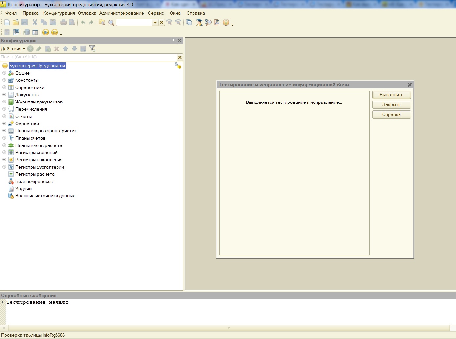Click the green Add object icon
The width and height of the screenshot is (456, 339).
coord(30,49)
